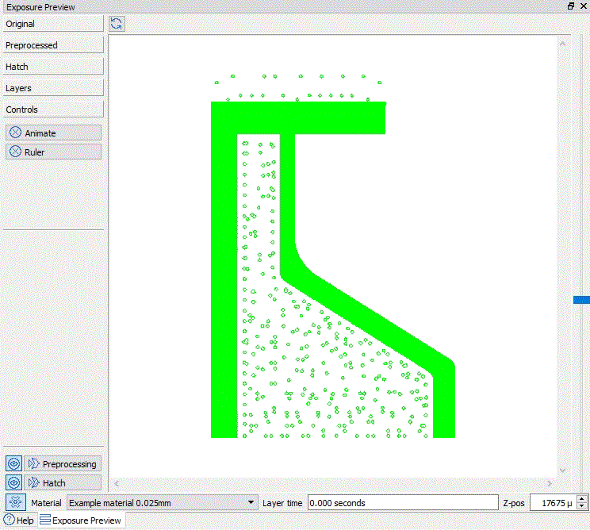
Task: Toggle the Animate control
Action: (x=53, y=132)
